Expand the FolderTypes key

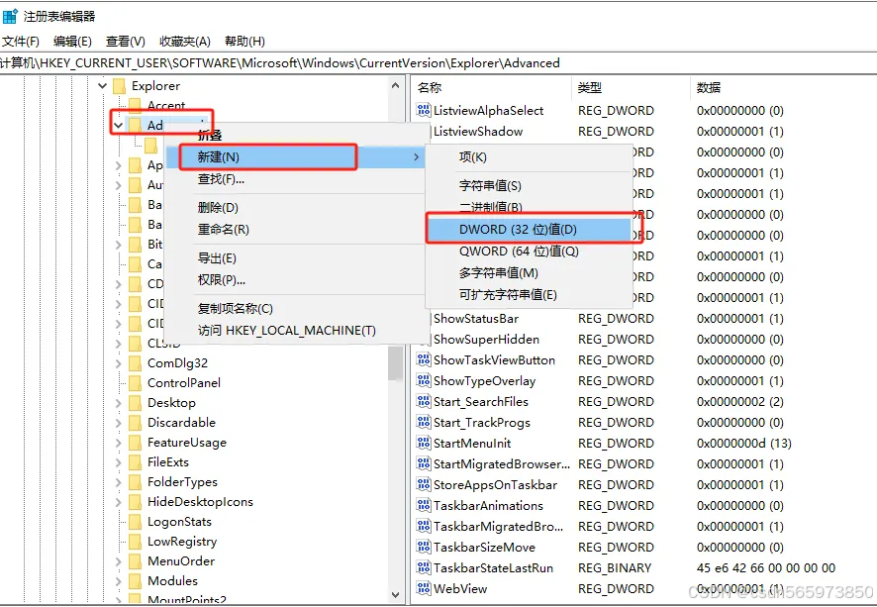118,482
